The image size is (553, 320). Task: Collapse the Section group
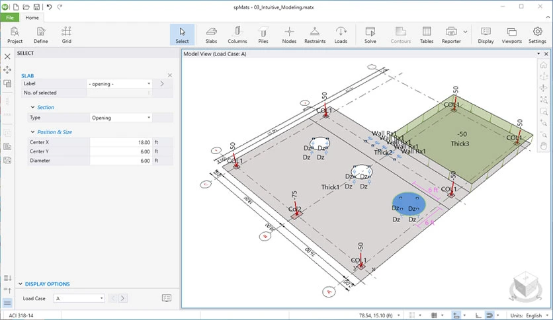[x=33, y=107]
